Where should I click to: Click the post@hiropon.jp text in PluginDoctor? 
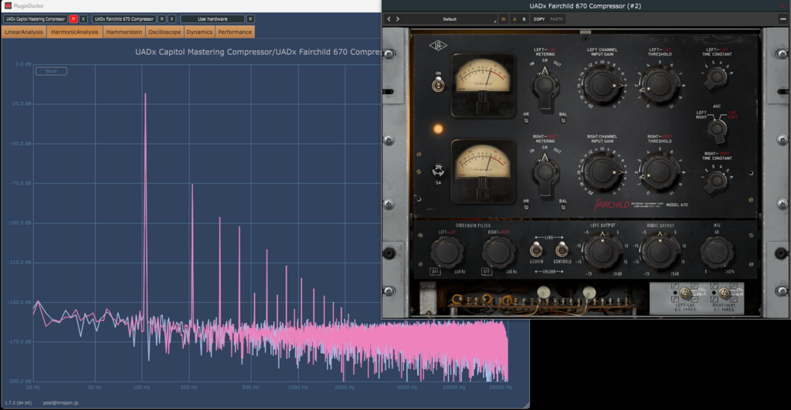(60, 403)
